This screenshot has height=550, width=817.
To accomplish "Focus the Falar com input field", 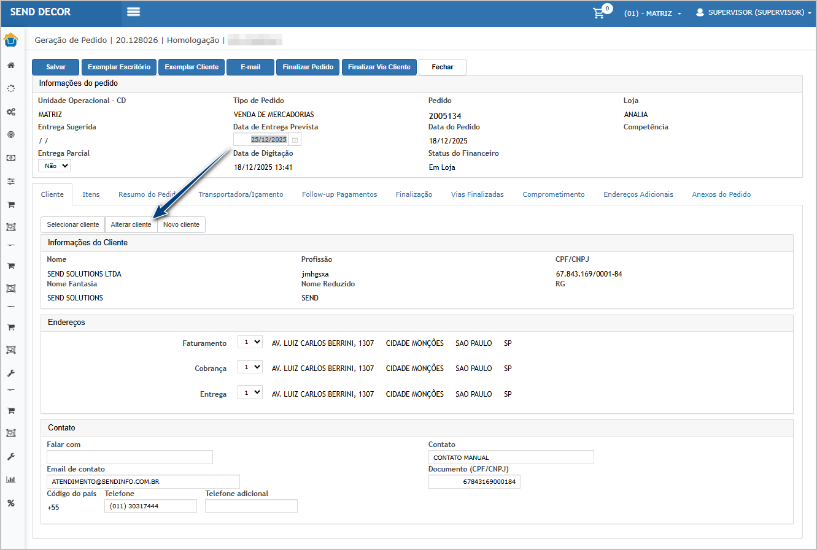I will (130, 457).
